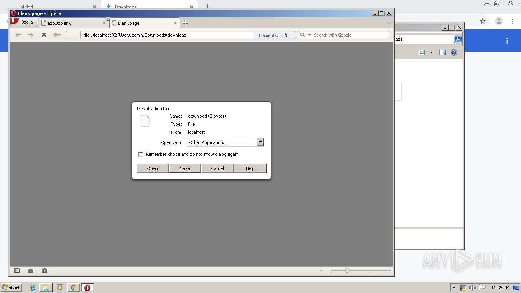This screenshot has height=293, width=521.
Task: Click Opera Link cloud icon
Action: click(x=31, y=271)
